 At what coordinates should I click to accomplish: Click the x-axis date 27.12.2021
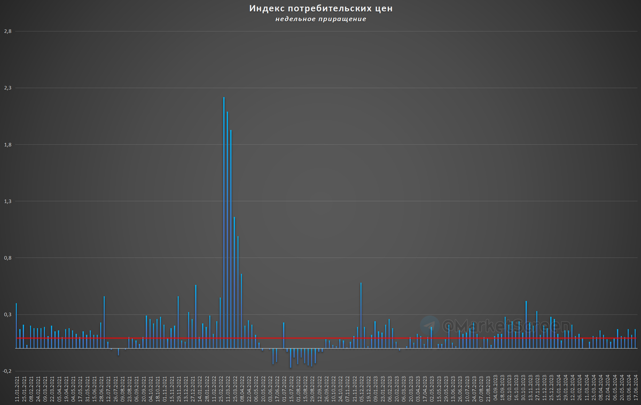click(192, 388)
